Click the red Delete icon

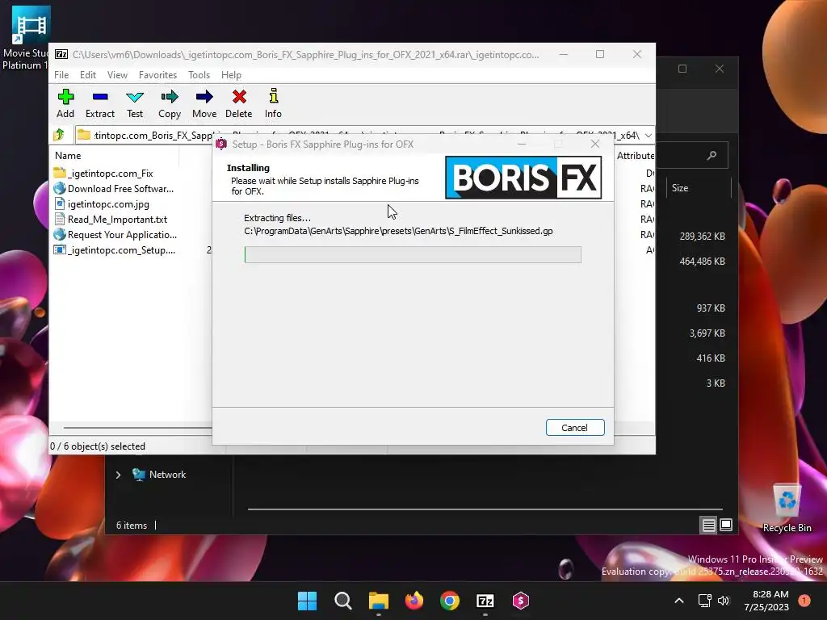click(x=239, y=103)
